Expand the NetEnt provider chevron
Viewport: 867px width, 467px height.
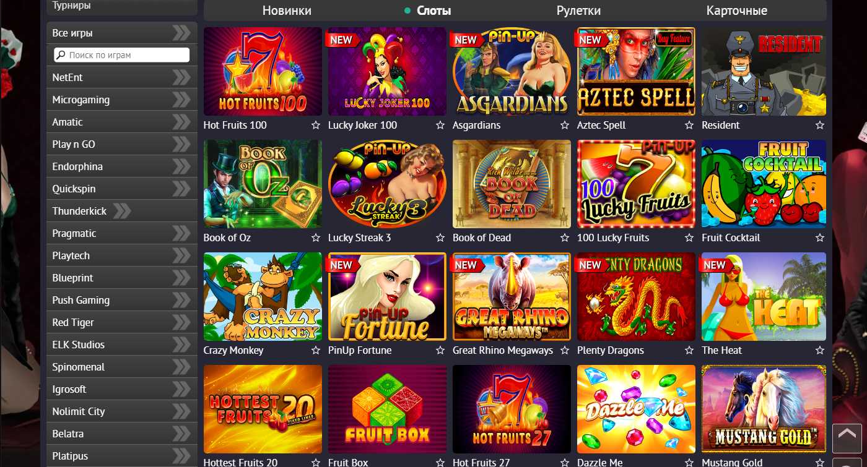coord(181,77)
